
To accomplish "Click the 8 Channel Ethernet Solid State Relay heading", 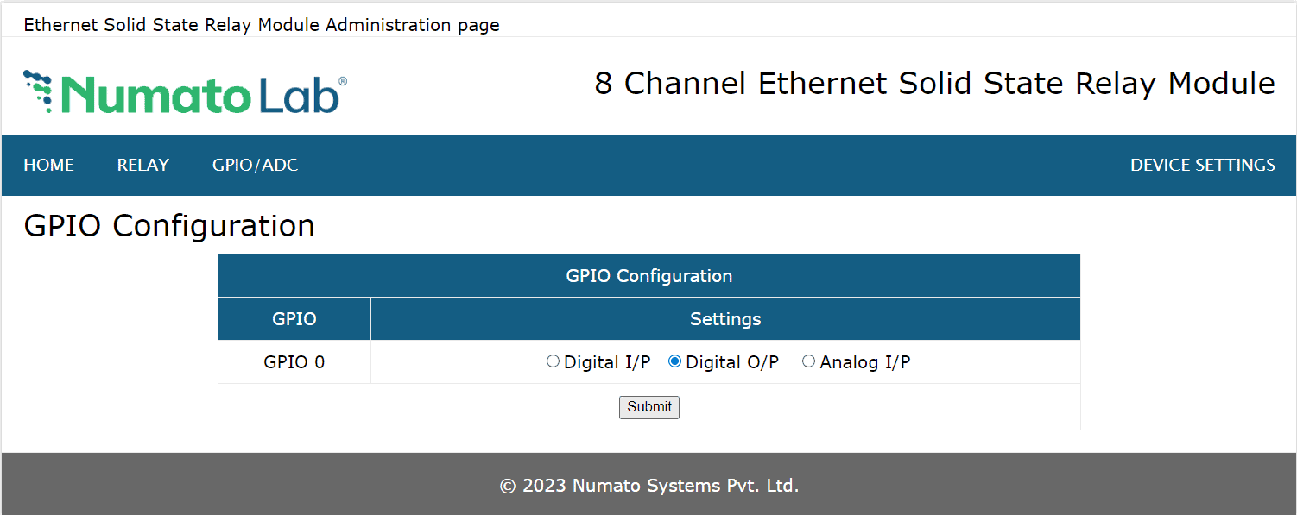I will click(x=933, y=83).
